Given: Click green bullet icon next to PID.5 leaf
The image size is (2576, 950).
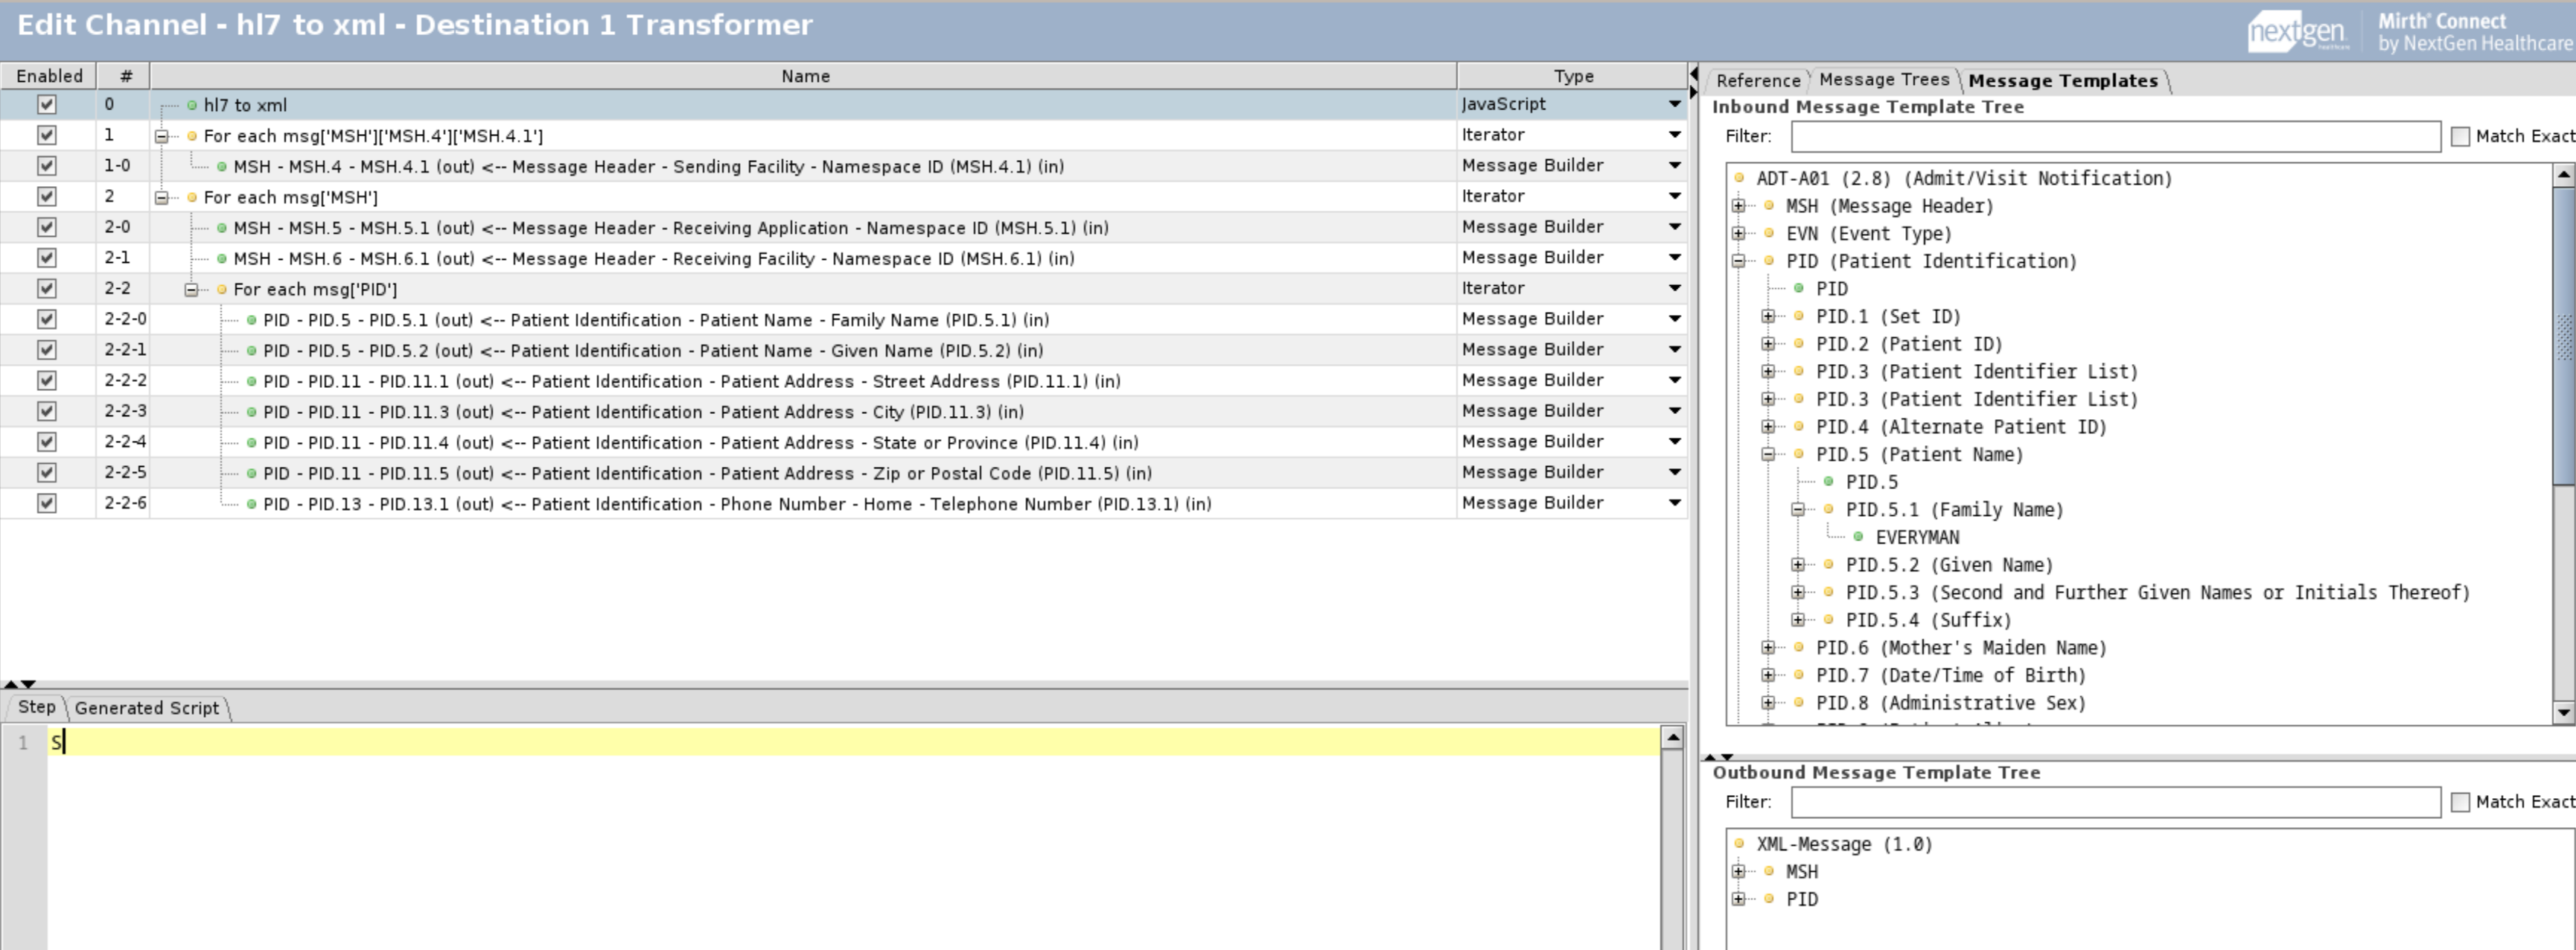Looking at the screenshot, I should pyautogui.click(x=1828, y=482).
